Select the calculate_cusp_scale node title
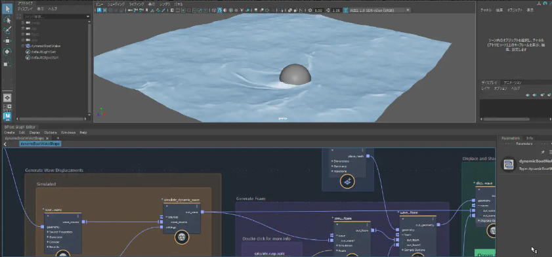This screenshot has width=552, height=257. pyautogui.click(x=269, y=254)
